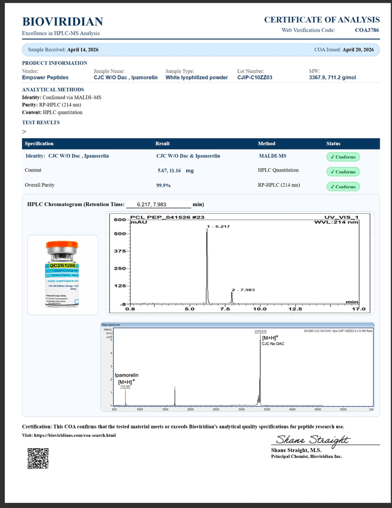Select the web verification code COA3786

pos(367,30)
